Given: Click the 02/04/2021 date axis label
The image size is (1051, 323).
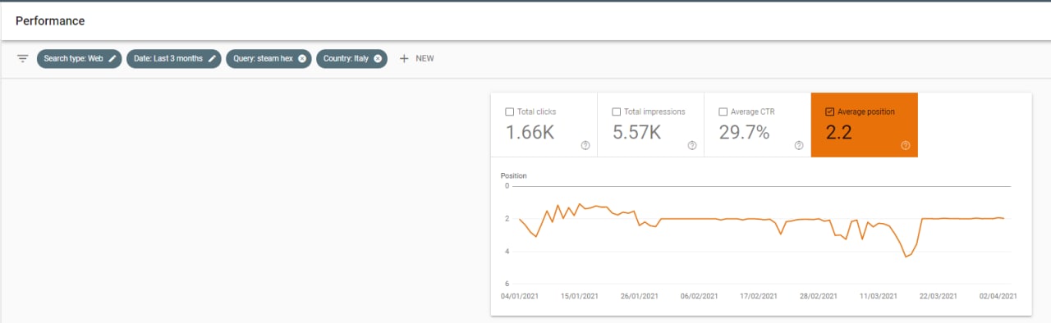Looking at the screenshot, I should (x=998, y=296).
